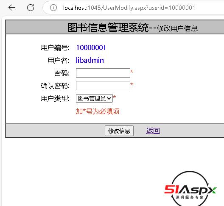Focus the localhost:1045 address bar URL
This screenshot has height=206, width=224.
pos(129,8)
